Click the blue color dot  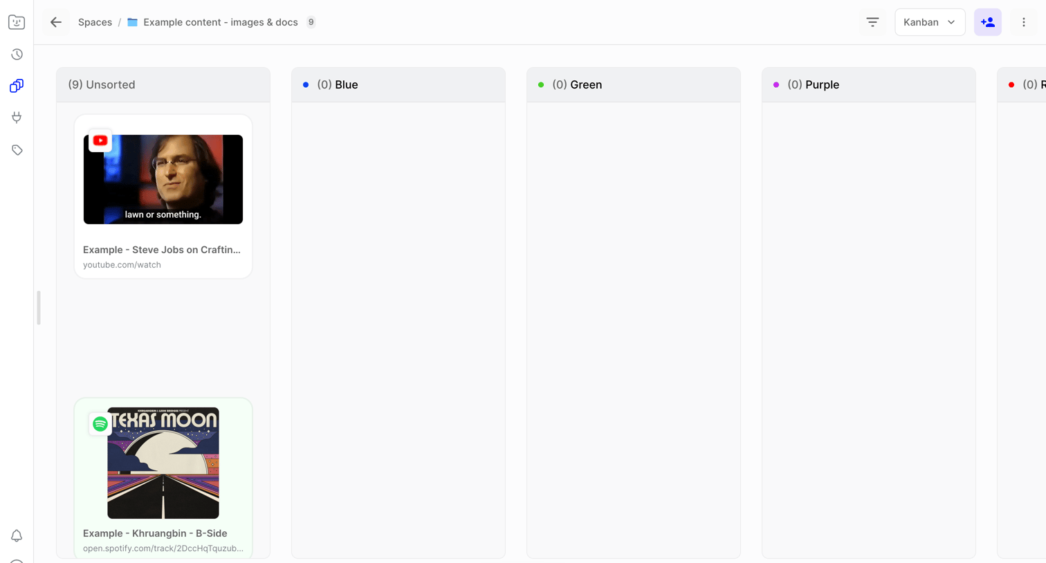(306, 84)
